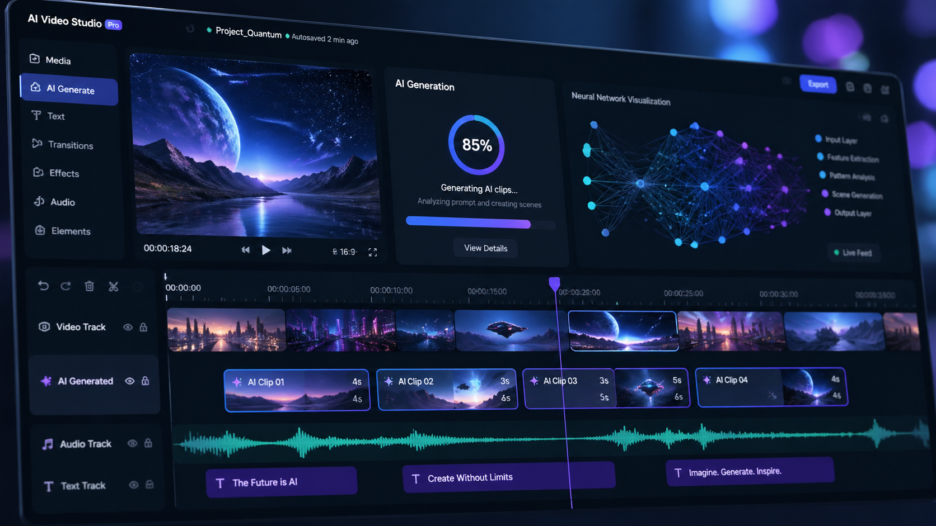Click the View Details button
Image resolution: width=936 pixels, height=526 pixels.
(x=485, y=248)
